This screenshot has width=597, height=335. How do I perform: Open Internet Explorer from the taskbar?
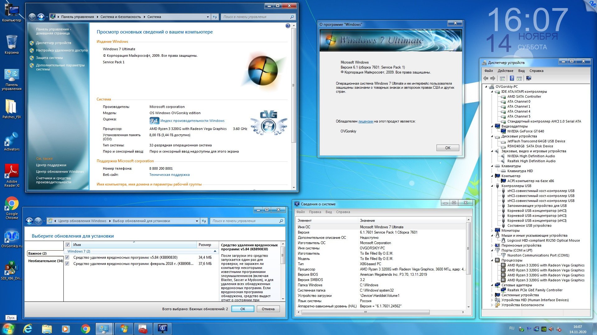(28, 329)
